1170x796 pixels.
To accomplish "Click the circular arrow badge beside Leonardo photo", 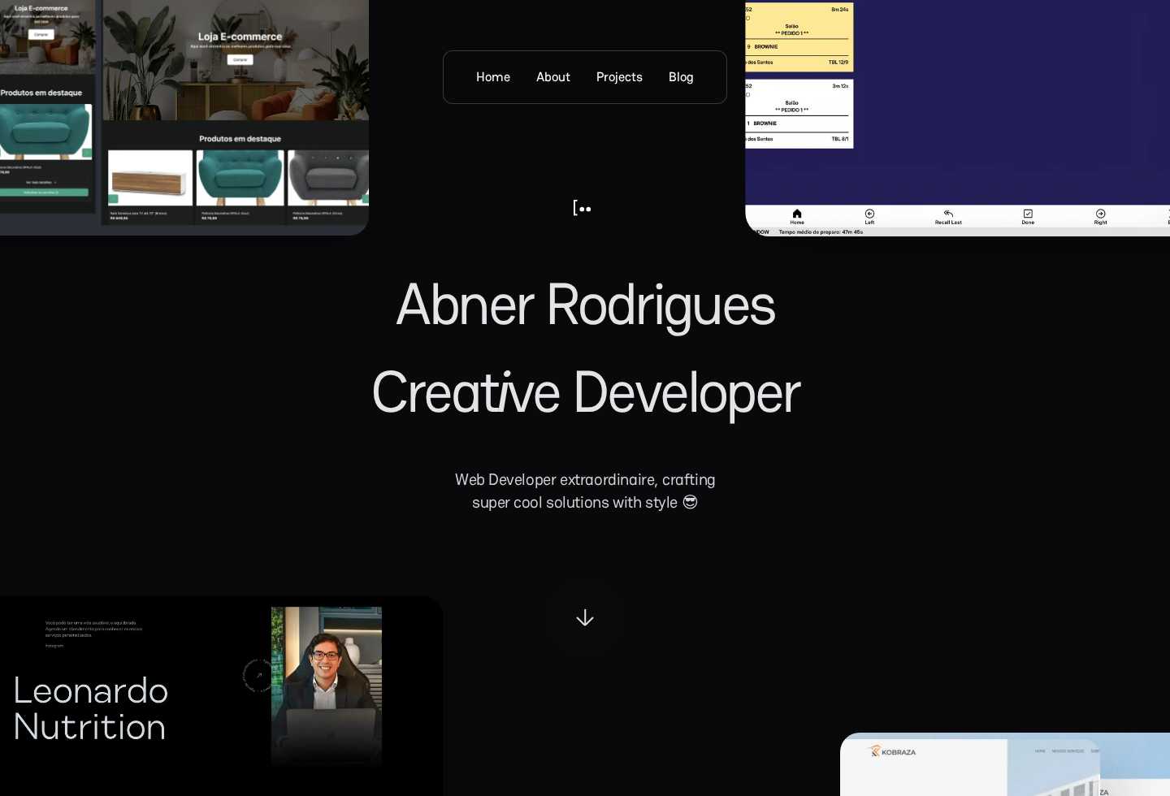I will click(x=258, y=675).
